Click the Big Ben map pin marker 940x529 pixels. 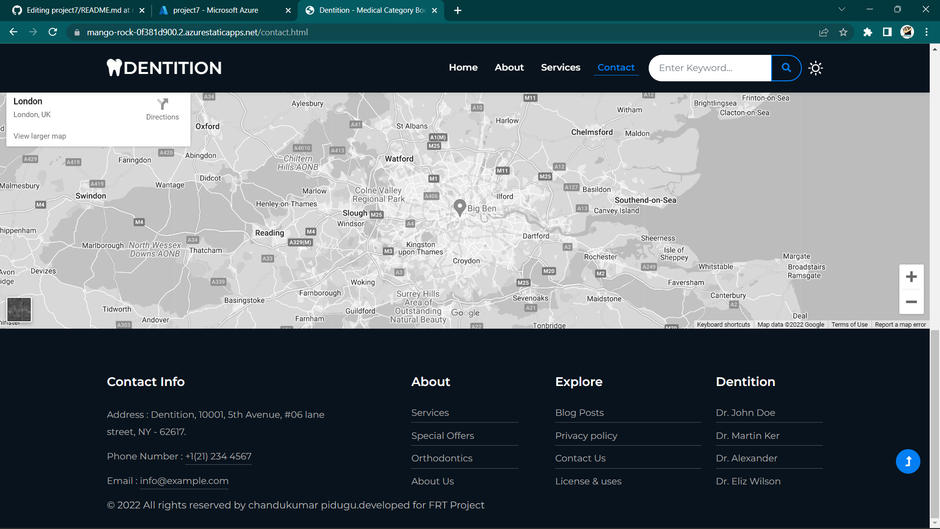[459, 207]
